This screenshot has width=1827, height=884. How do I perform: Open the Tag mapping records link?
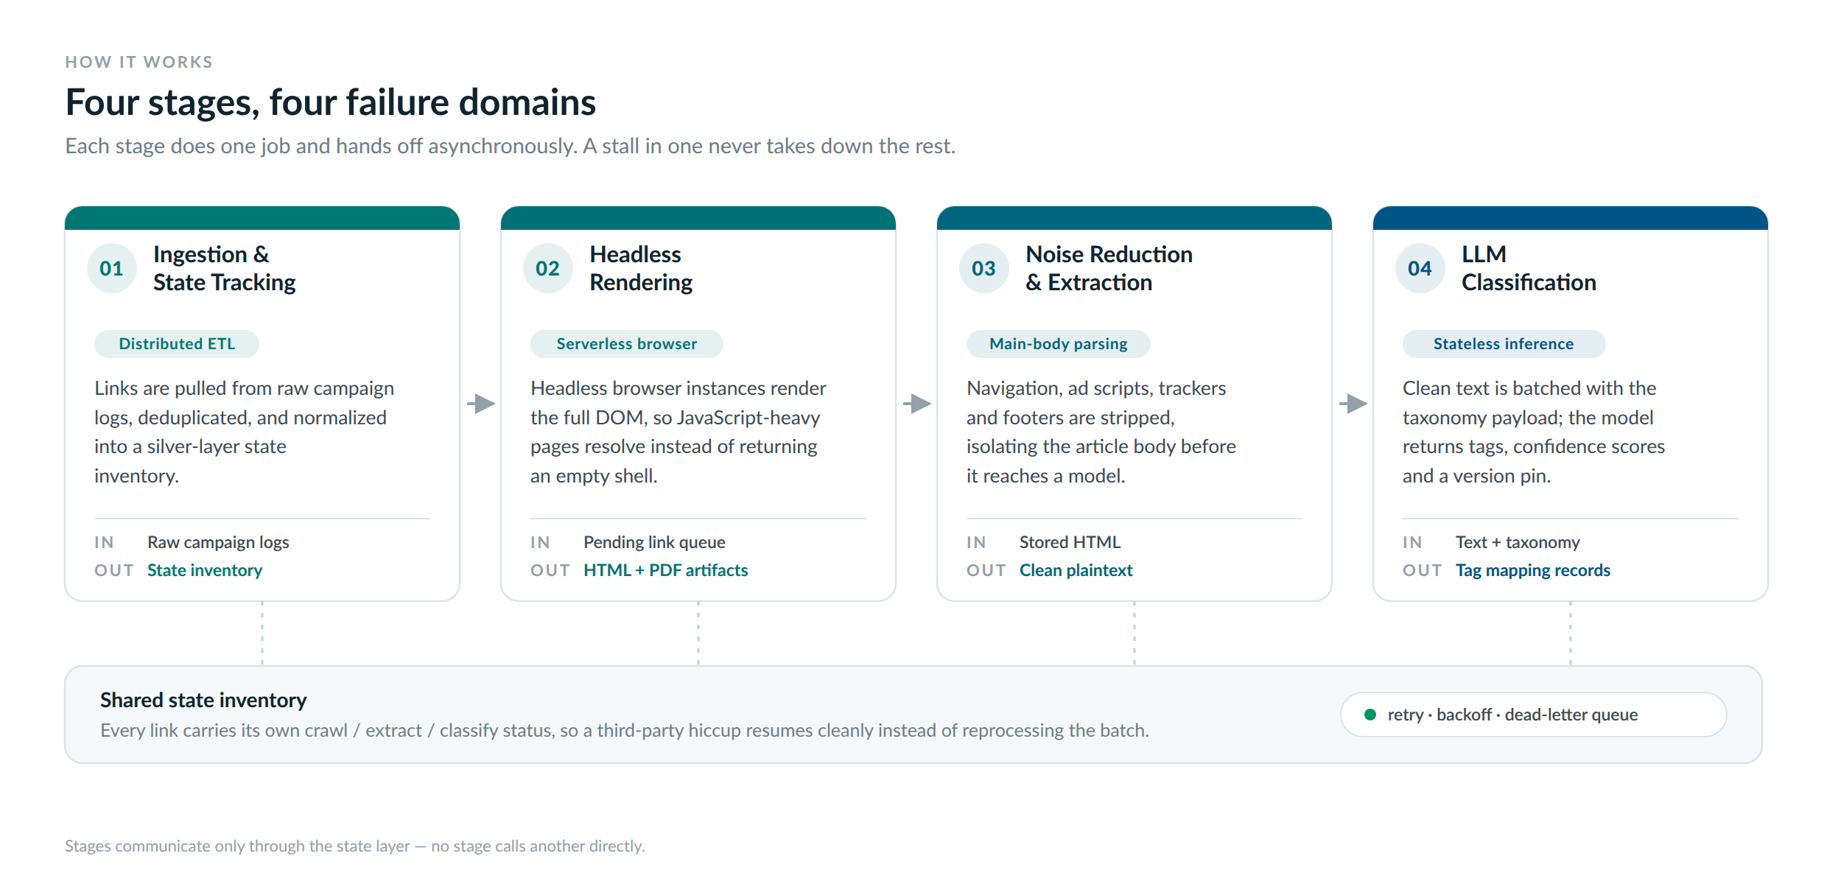tap(1533, 570)
